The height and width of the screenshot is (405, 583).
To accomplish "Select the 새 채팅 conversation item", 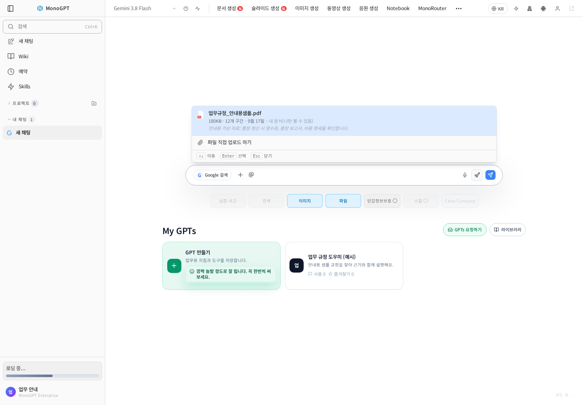I will 52,133.
